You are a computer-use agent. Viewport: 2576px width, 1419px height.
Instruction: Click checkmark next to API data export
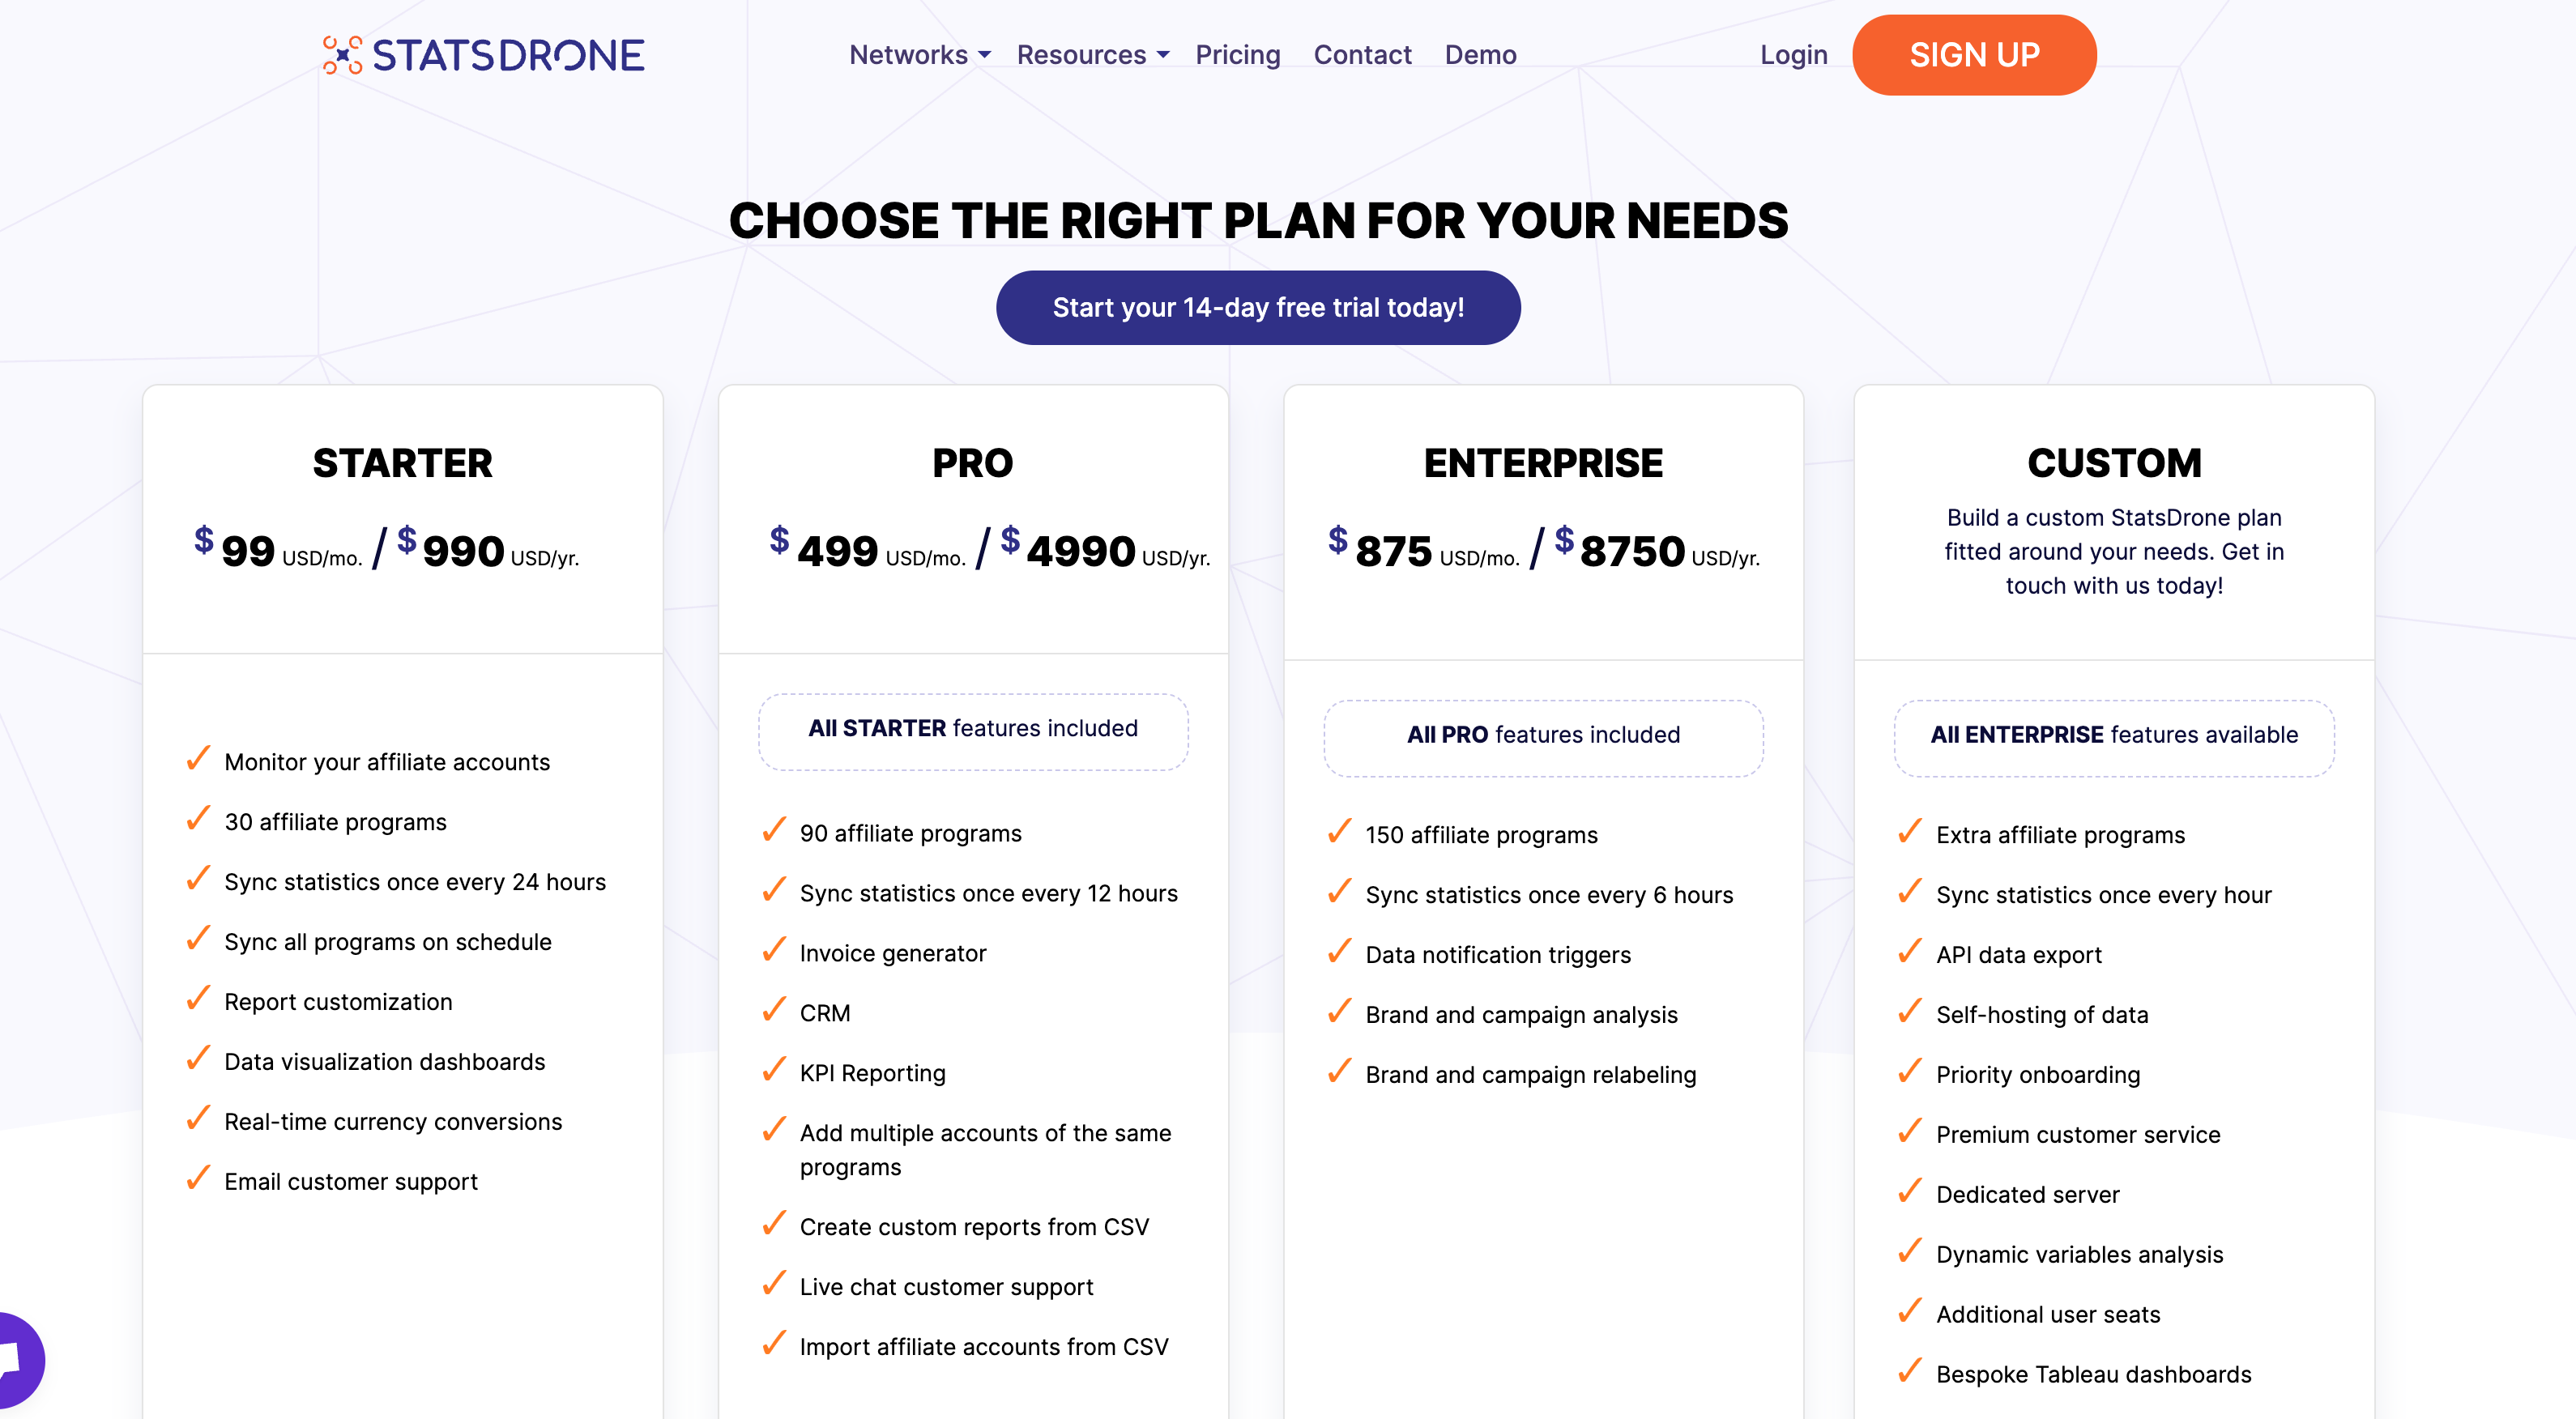(1910, 952)
